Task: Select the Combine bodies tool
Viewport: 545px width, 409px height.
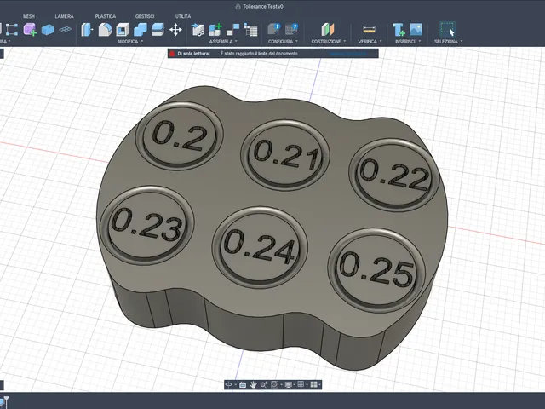Action: click(x=141, y=30)
